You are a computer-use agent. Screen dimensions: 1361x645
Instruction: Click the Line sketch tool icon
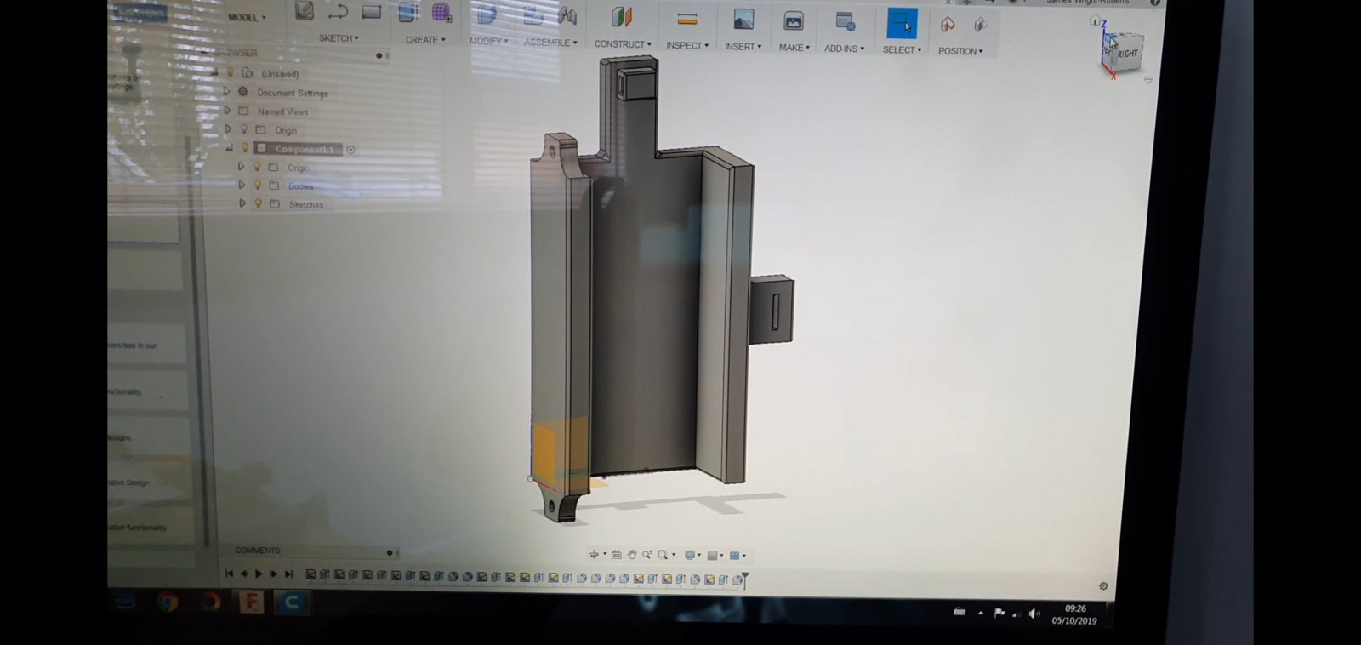[x=338, y=12]
